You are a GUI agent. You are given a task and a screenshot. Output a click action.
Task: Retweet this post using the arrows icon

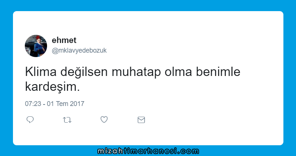pos(67,120)
